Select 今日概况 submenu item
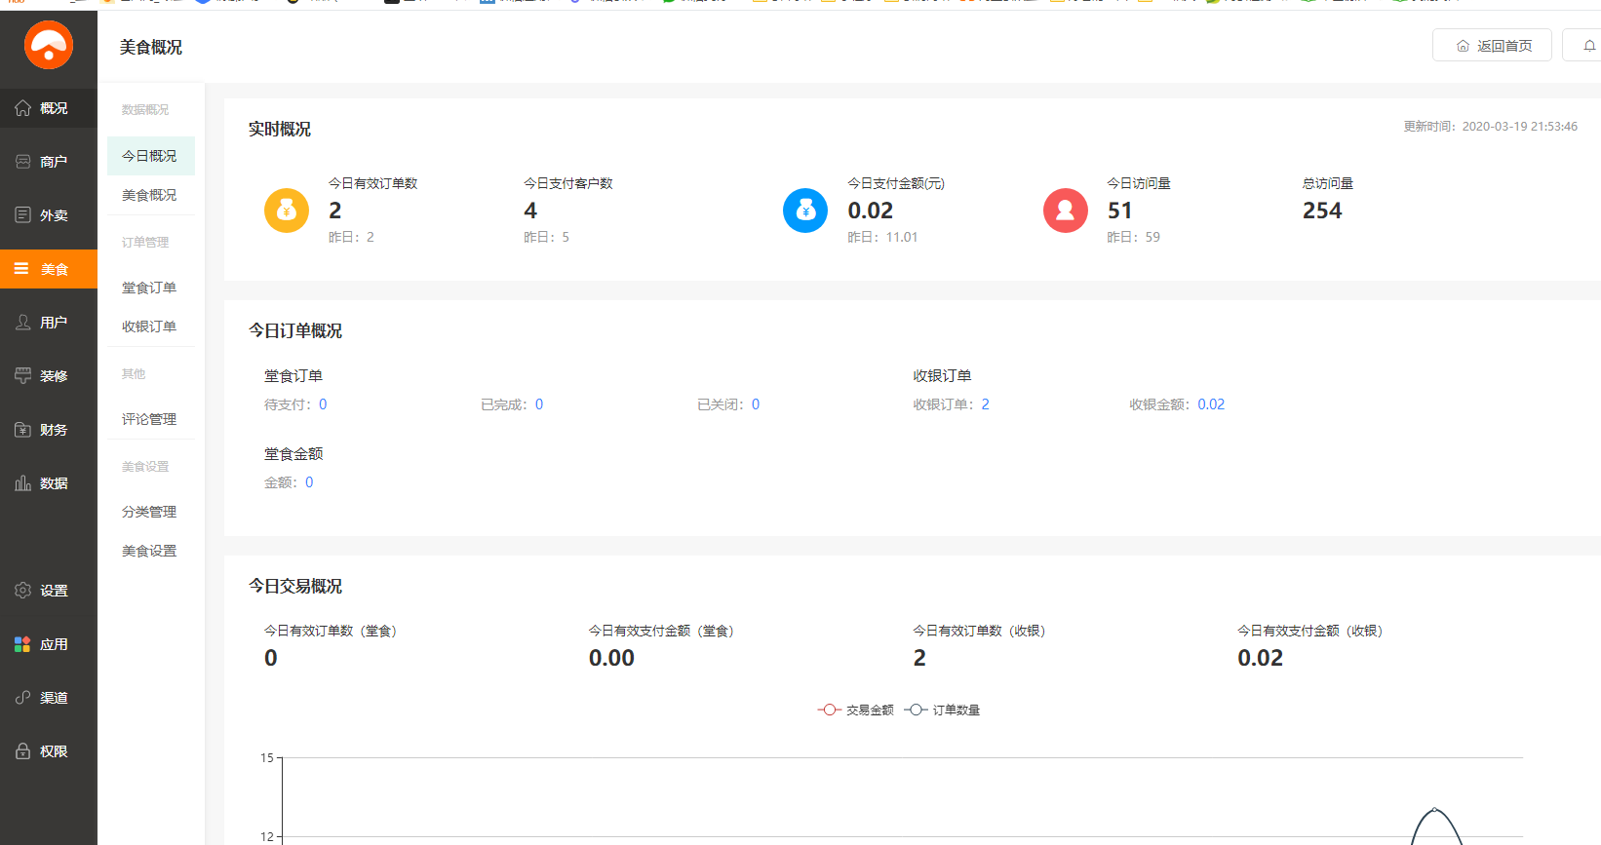Screen dimensions: 1601x845 coord(151,156)
